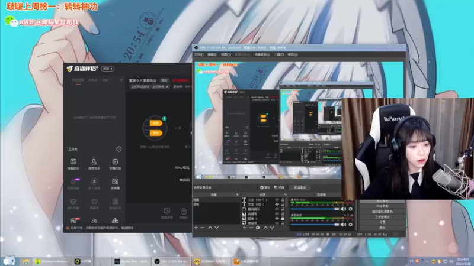Screen dimensions: 474x266
Task: Pop out OBS 场景 dock via header icon
Action: pyautogui.click(x=237, y=195)
